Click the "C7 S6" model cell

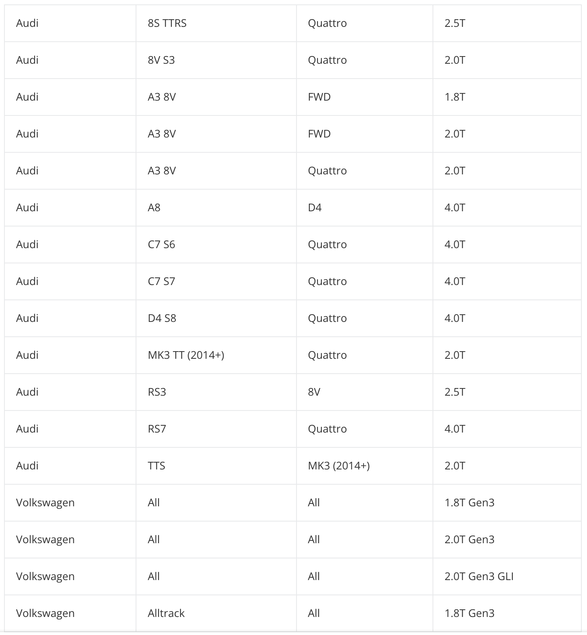click(161, 245)
